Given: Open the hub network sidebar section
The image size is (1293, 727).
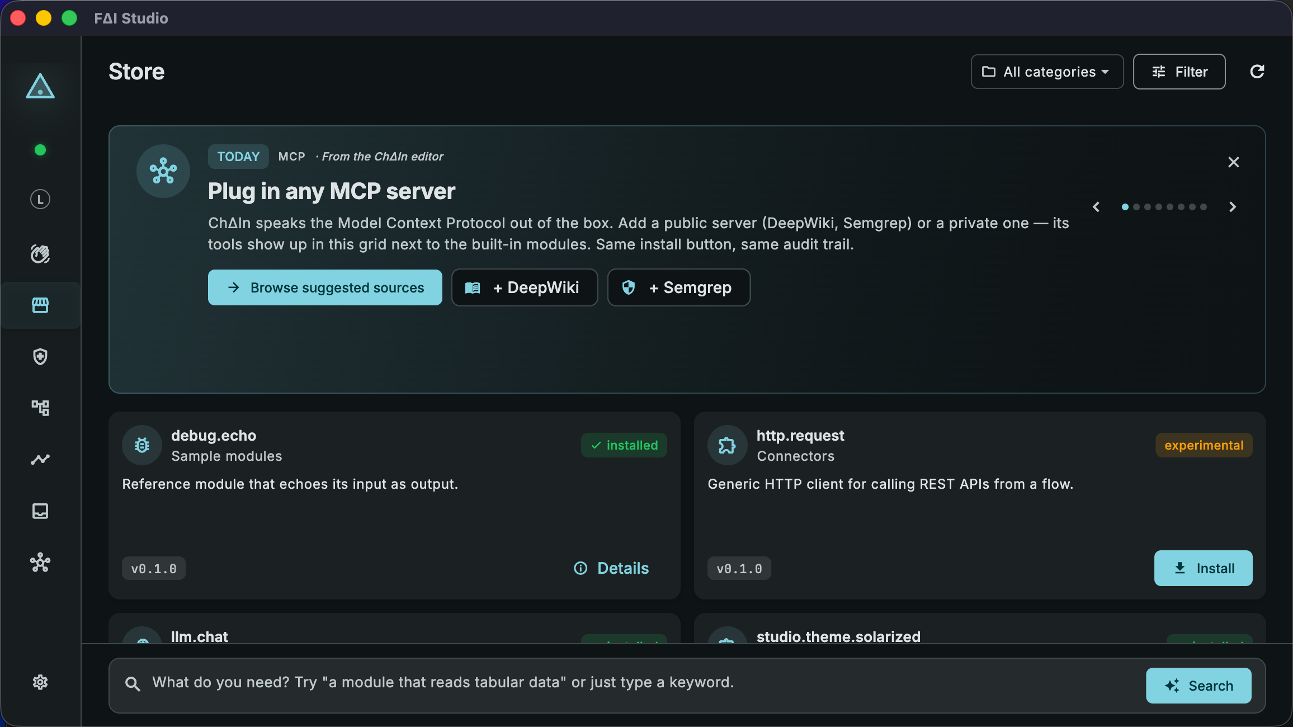Looking at the screenshot, I should point(40,563).
